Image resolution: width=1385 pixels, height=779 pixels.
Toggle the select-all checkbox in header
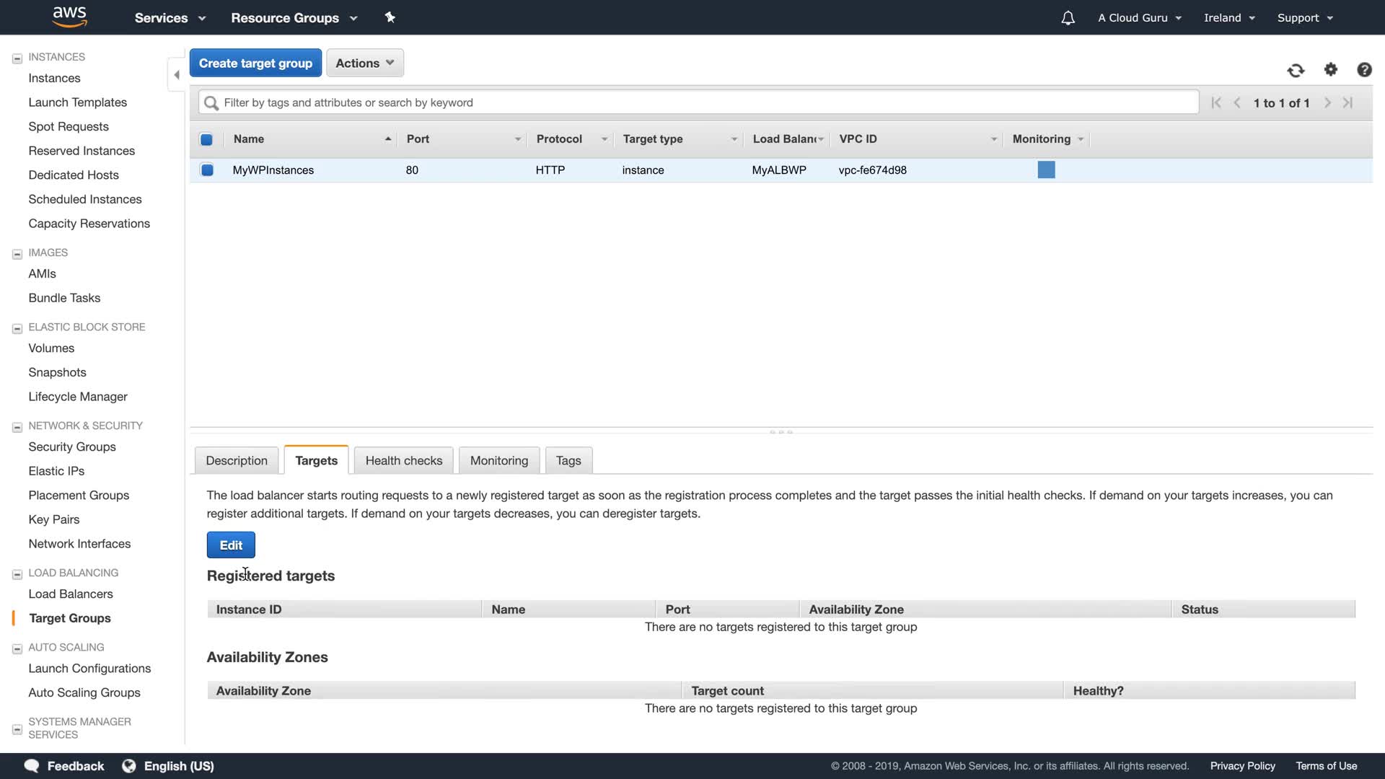206,139
